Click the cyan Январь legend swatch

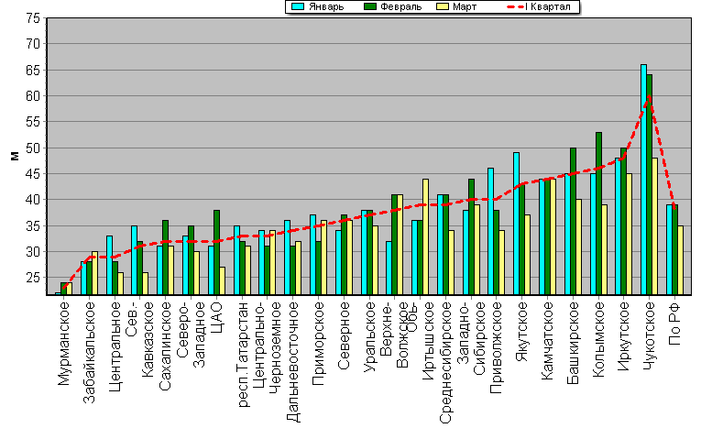pyautogui.click(x=298, y=6)
